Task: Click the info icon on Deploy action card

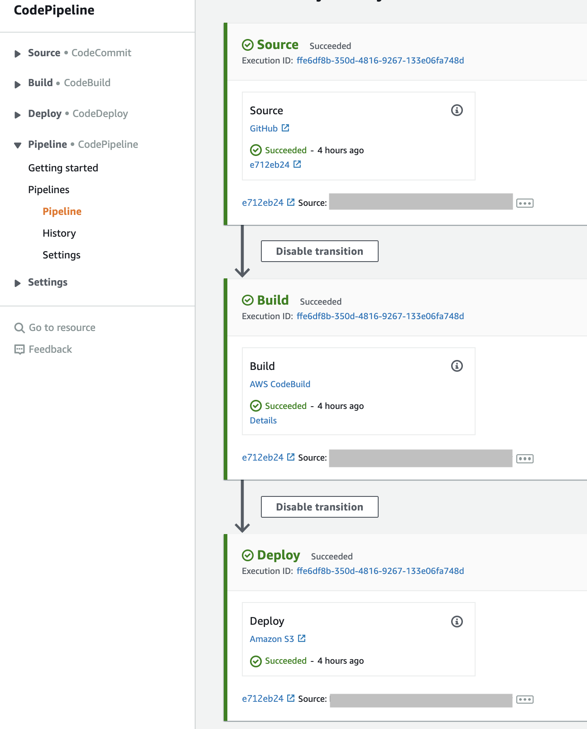Action: click(457, 622)
